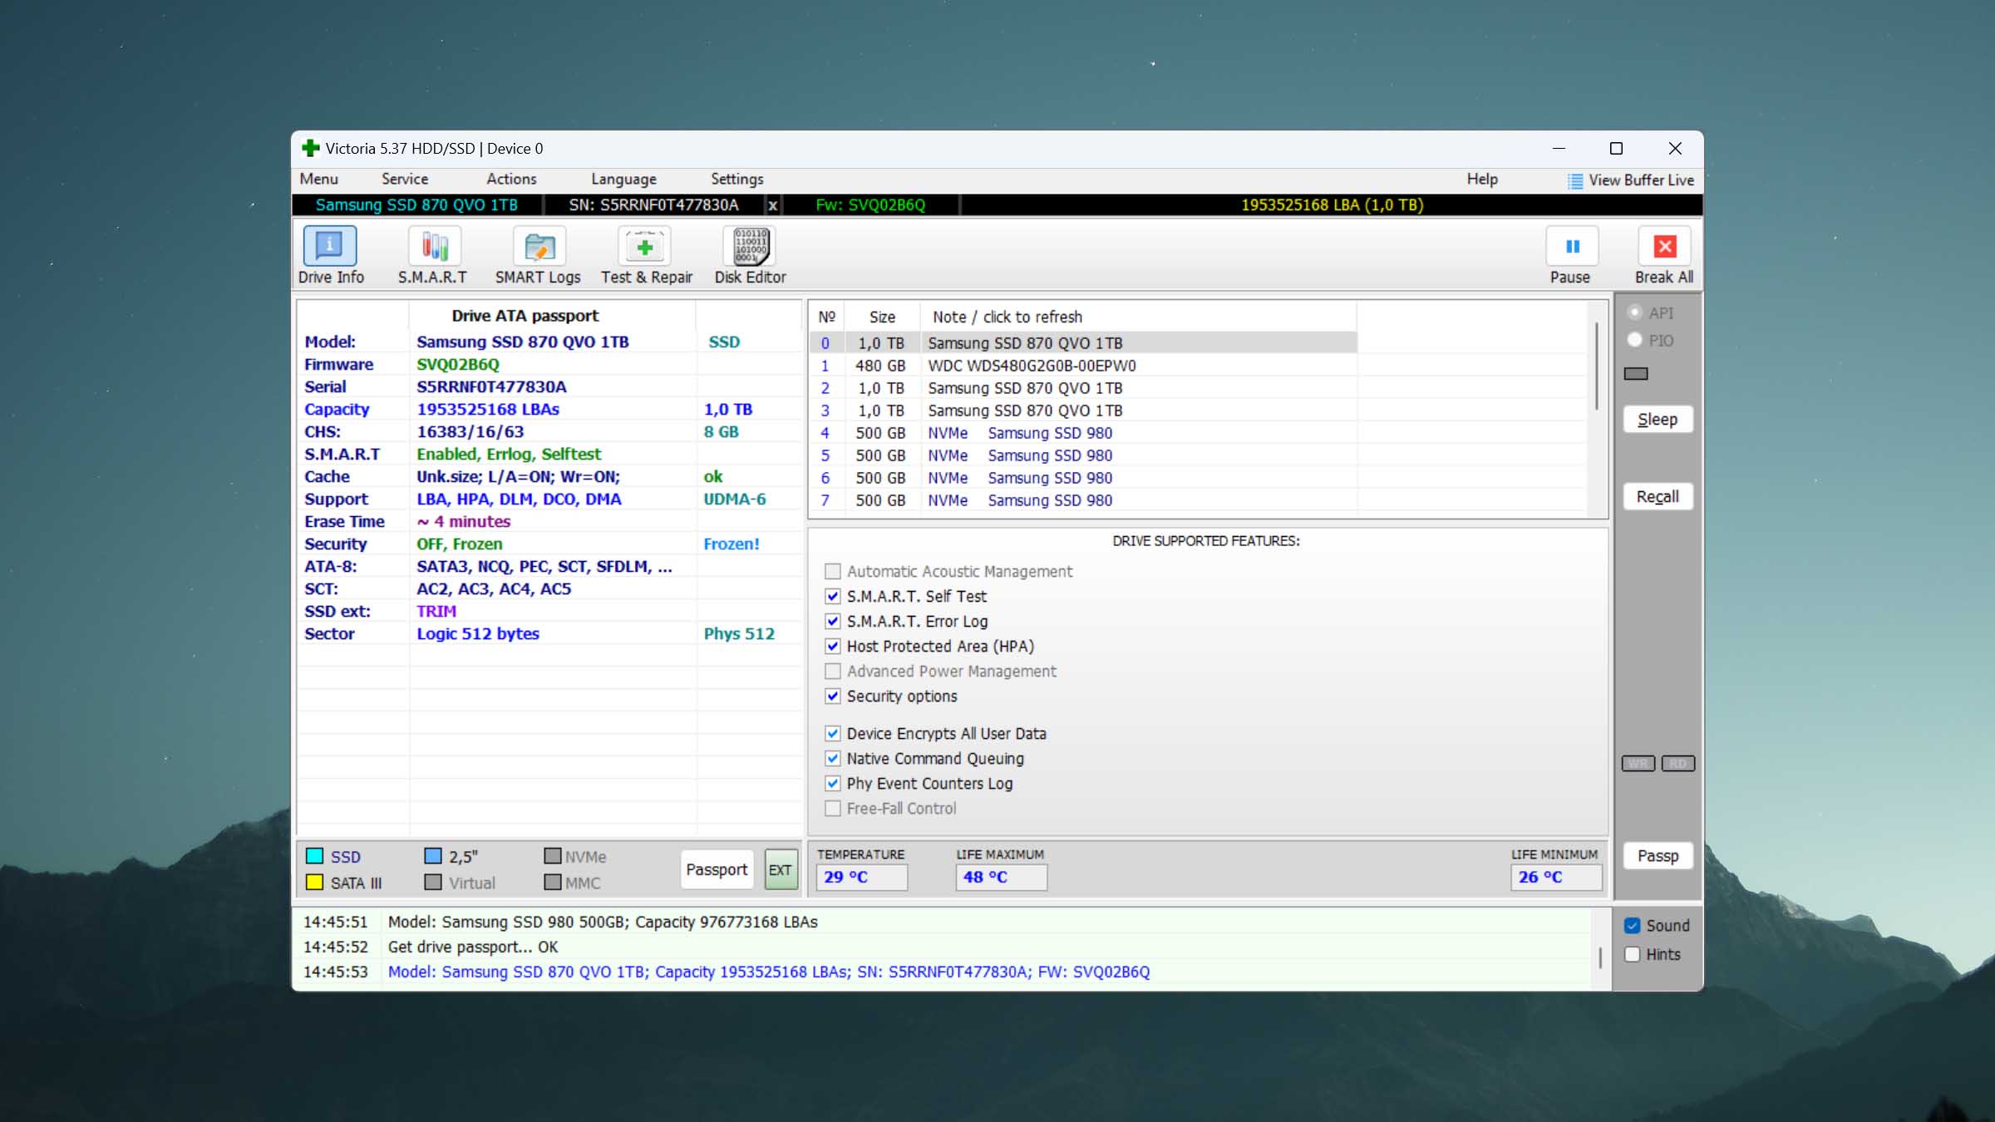Viewport: 1995px width, 1122px height.
Task: Click the 26 °C life minimum field
Action: click(1555, 877)
